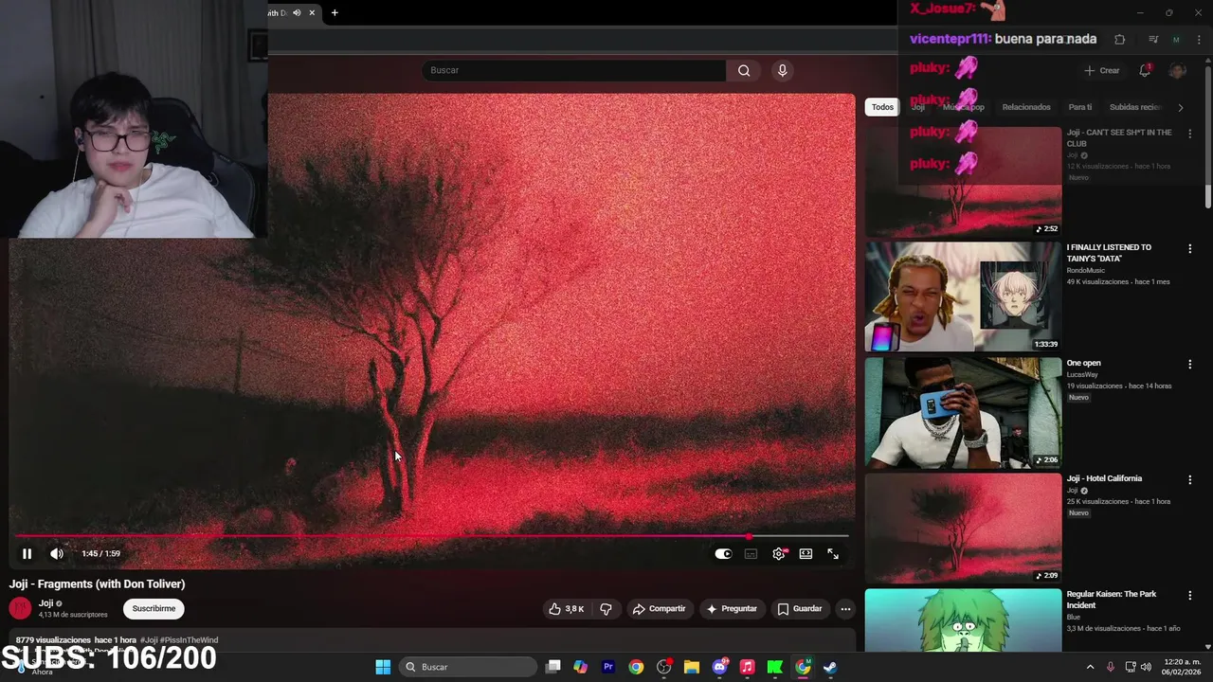This screenshot has height=682, width=1213.
Task: Save the video with the Guardar button
Action: point(799,609)
